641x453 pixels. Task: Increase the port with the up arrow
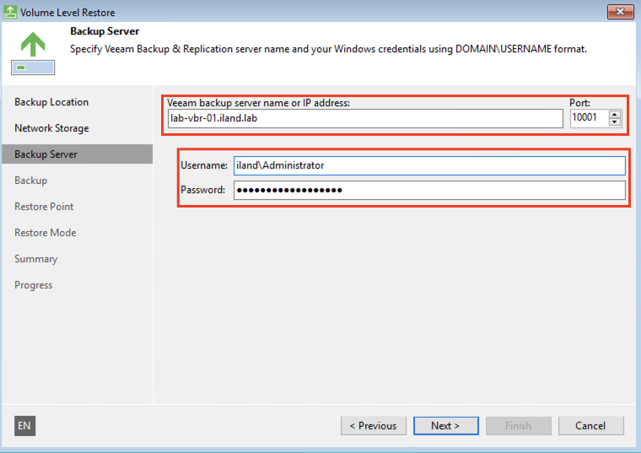(x=615, y=114)
